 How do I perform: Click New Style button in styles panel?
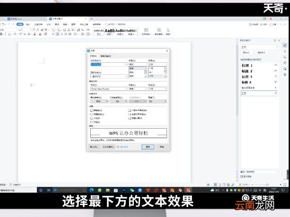pyautogui.click(x=247, y=52)
